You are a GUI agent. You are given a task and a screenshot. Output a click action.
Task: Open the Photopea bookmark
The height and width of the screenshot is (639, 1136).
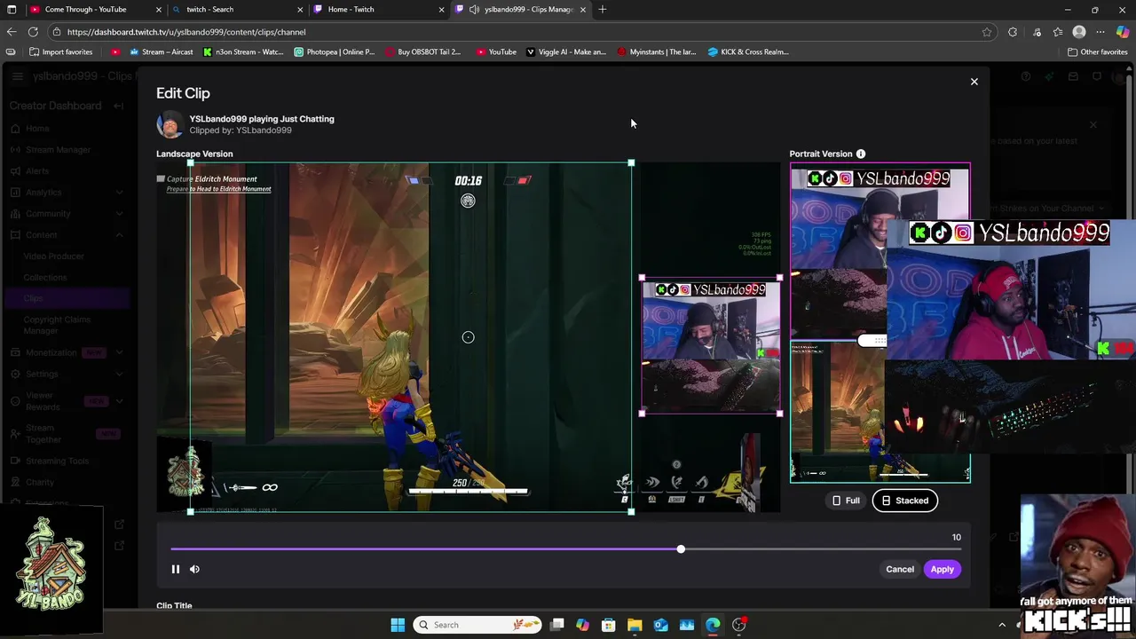(335, 51)
